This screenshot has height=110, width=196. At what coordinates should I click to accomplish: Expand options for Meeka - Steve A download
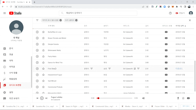point(146,106)
